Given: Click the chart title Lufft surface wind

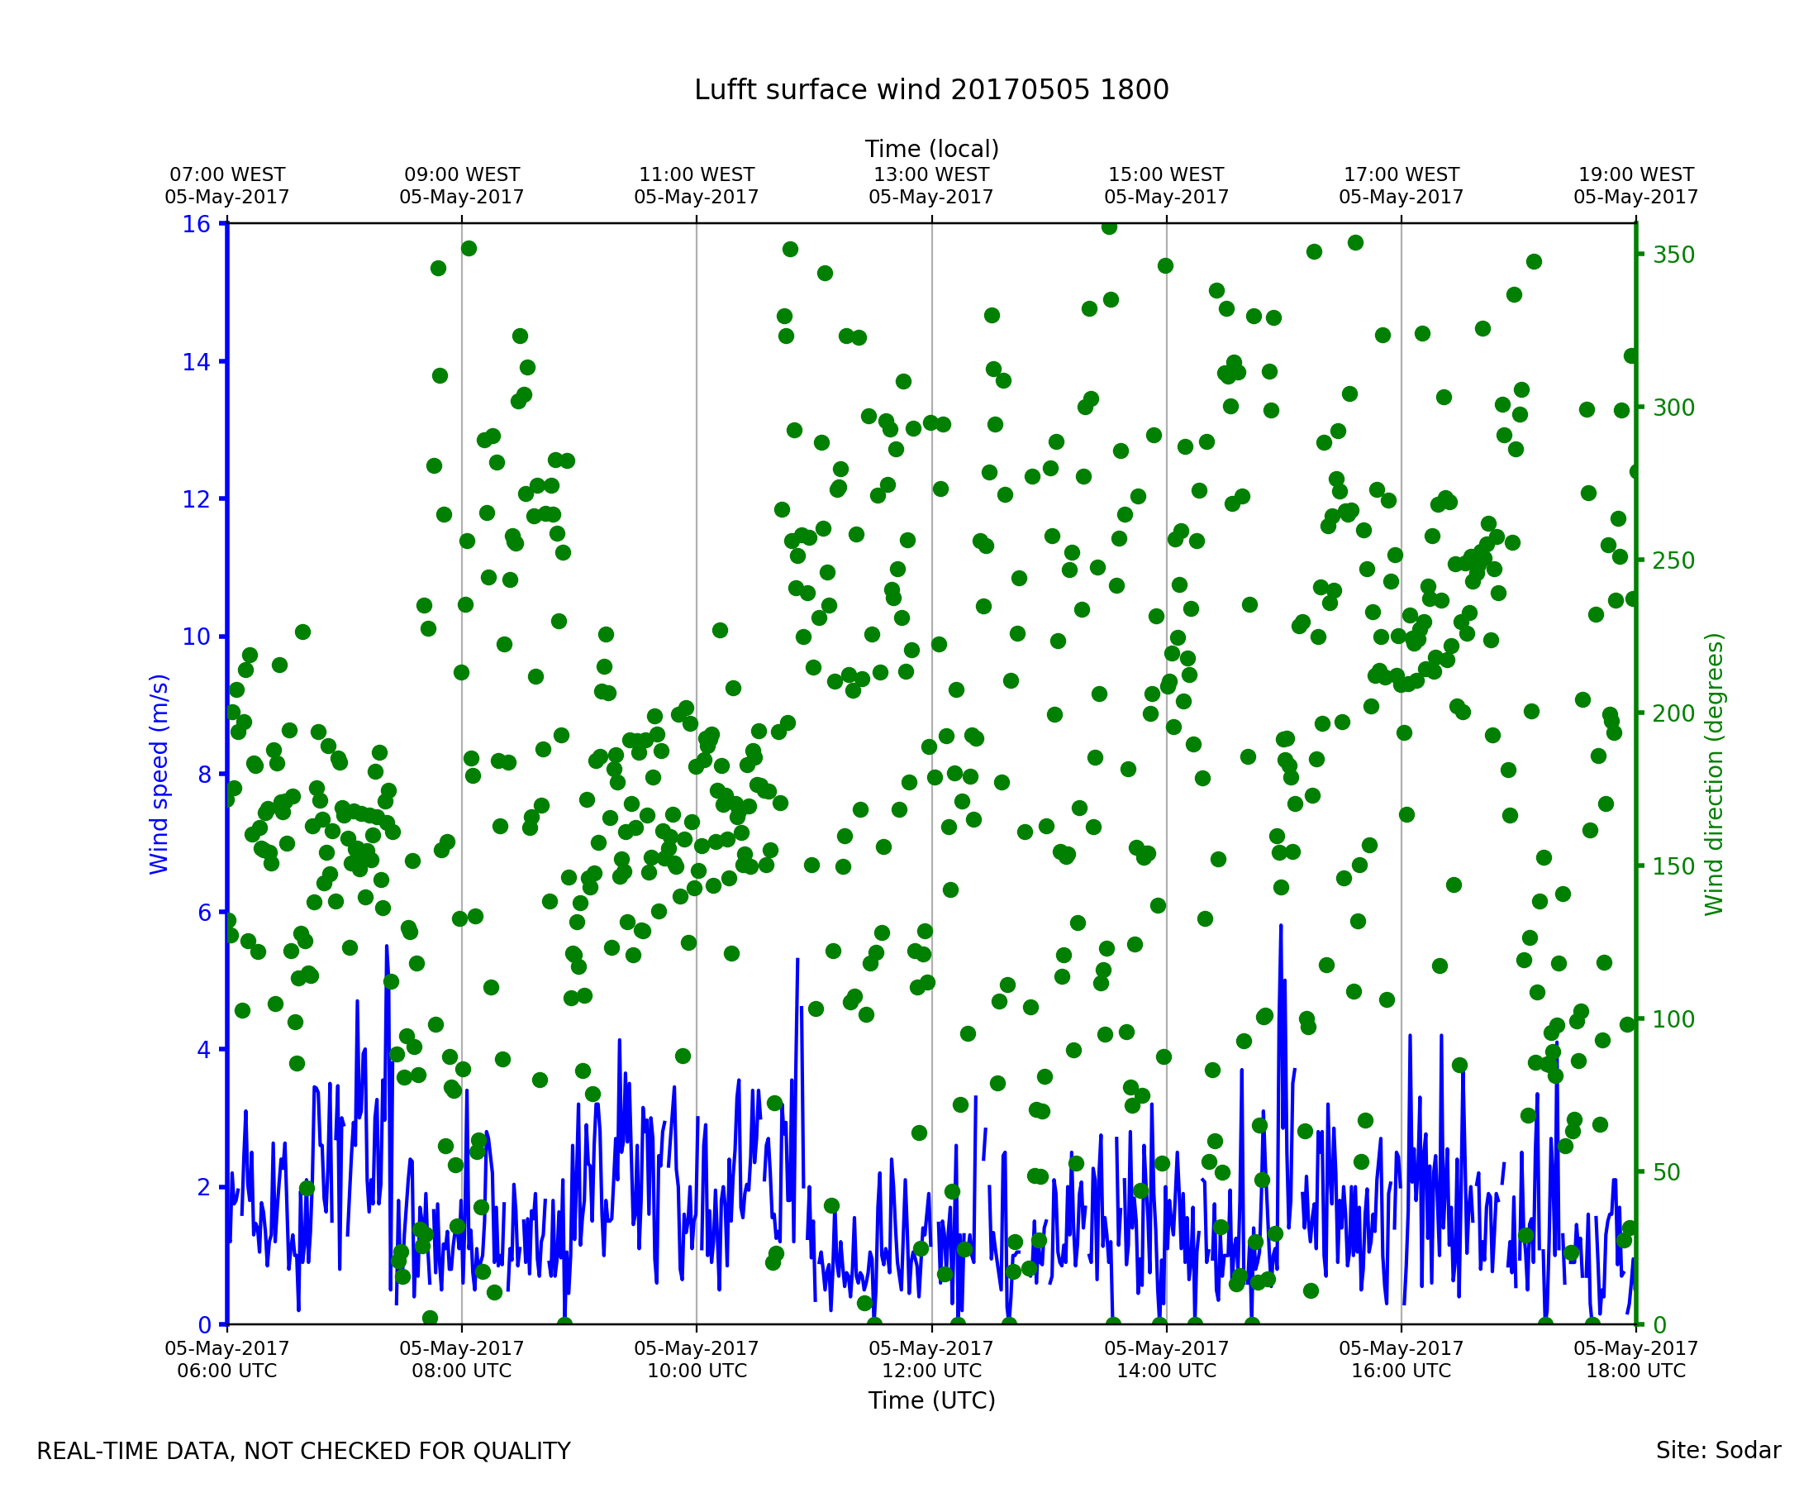Looking at the screenshot, I should coord(931,90).
